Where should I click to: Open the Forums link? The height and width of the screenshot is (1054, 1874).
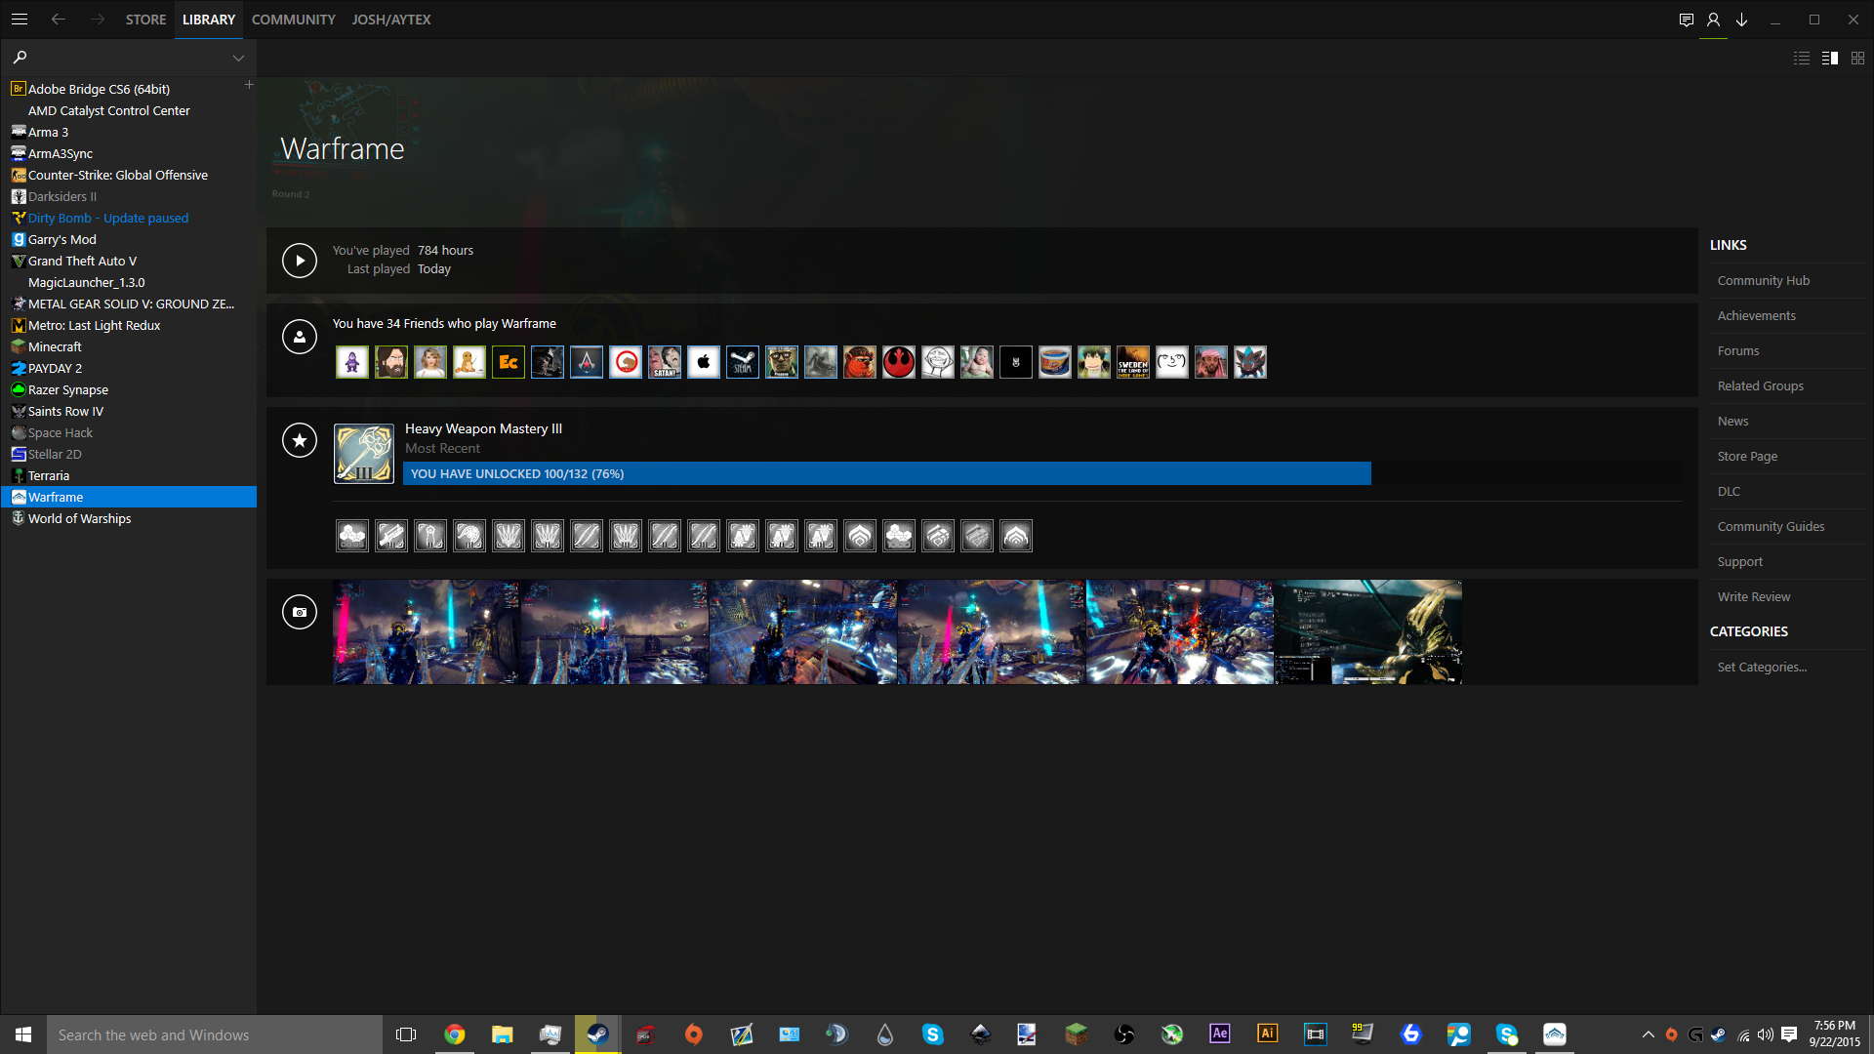[x=1738, y=350]
